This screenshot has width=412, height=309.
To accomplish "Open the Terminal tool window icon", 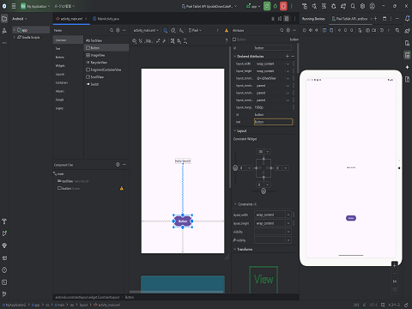I will (x=4, y=282).
